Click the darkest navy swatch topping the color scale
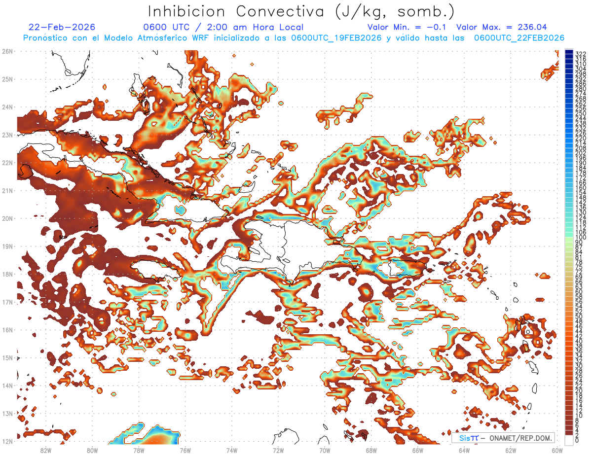Image resolution: width=592 pixels, height=457 pixels. coord(569,52)
